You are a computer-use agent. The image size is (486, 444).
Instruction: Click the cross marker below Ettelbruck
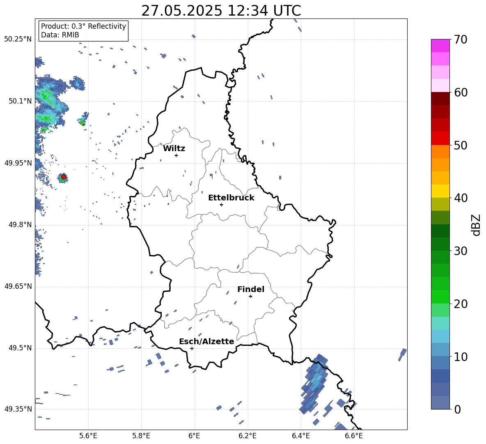(x=221, y=205)
